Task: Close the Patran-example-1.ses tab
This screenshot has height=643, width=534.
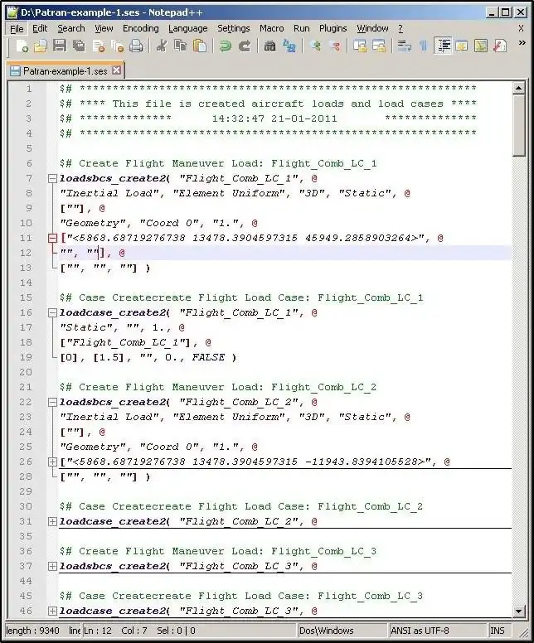Action: tap(117, 70)
